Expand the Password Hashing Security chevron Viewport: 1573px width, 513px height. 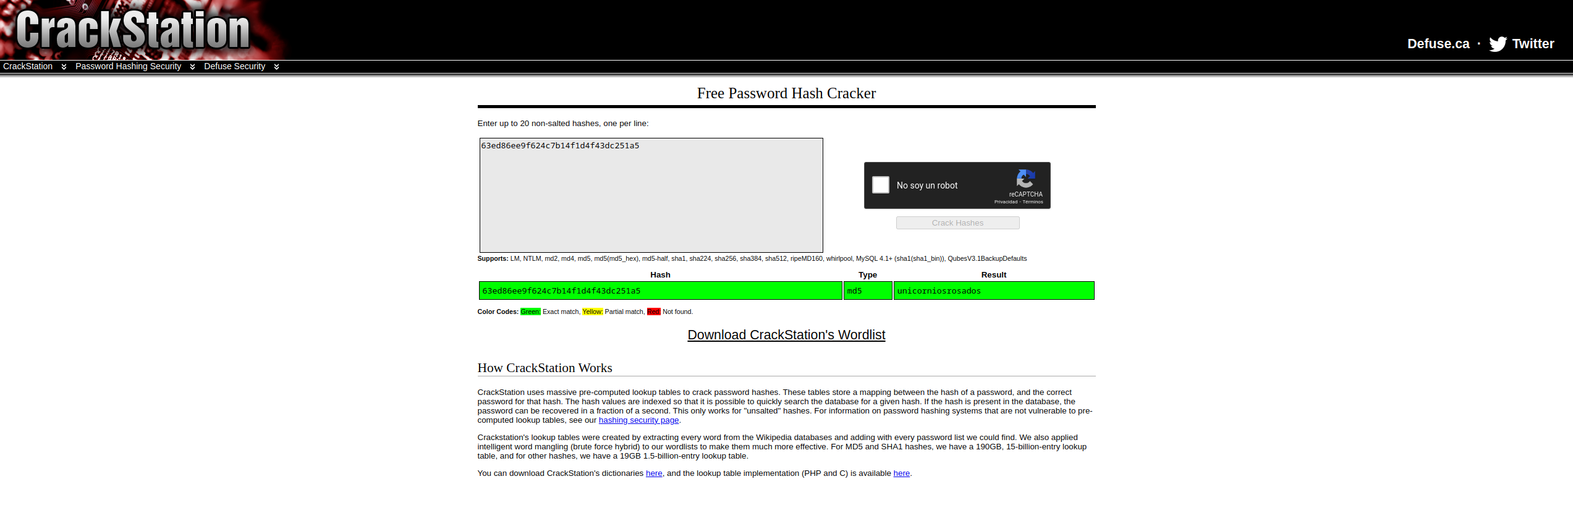click(x=192, y=67)
